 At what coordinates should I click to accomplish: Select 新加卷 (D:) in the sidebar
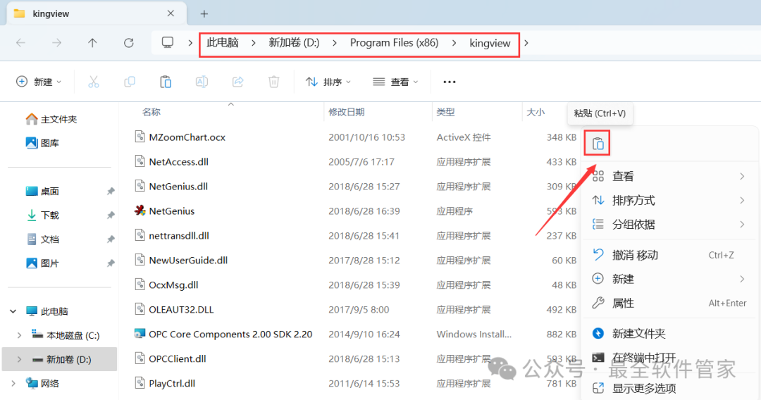pyautogui.click(x=60, y=359)
